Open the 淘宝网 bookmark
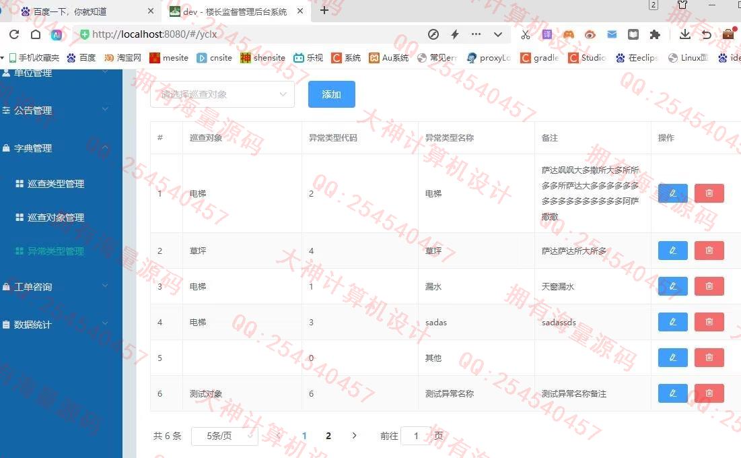 tap(123, 58)
